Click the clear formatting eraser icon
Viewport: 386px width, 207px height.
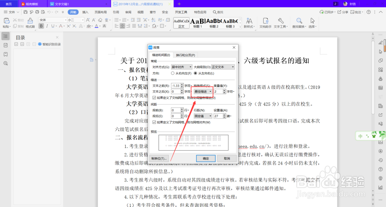100,20
